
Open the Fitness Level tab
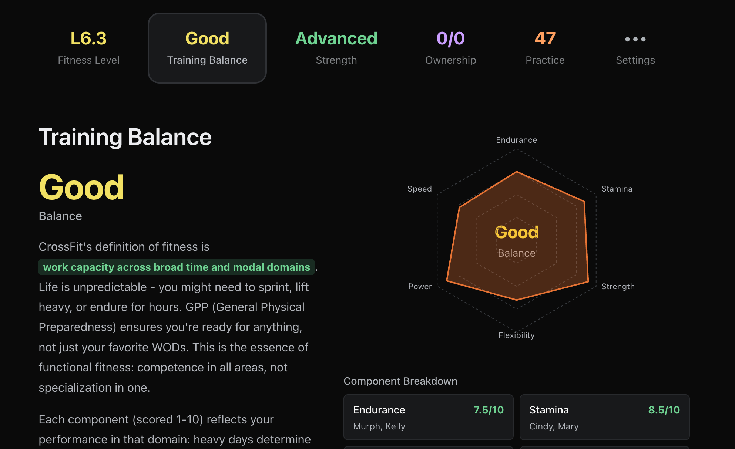[88, 48]
